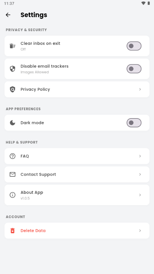Open the About App v1.0.5 entry
Viewport: 154px width, 274px height.
[77, 195]
